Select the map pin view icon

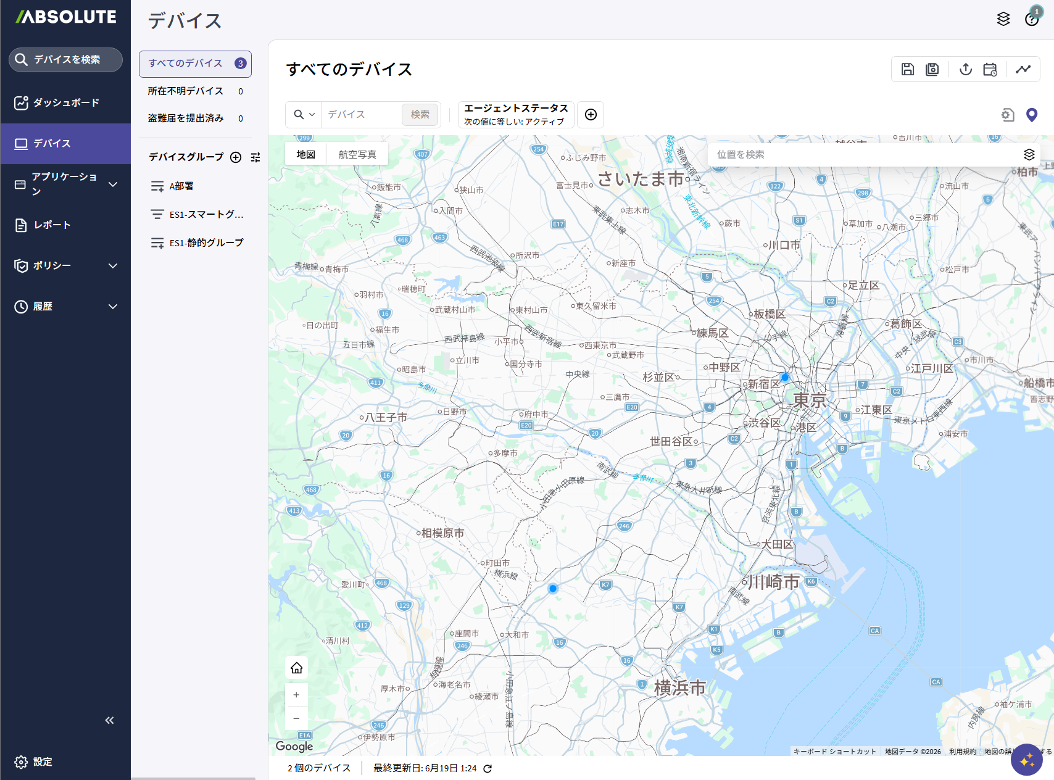[1032, 115]
